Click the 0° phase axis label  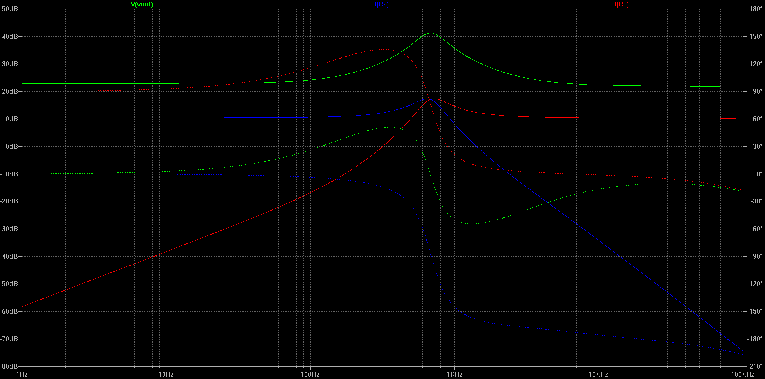tap(759, 174)
